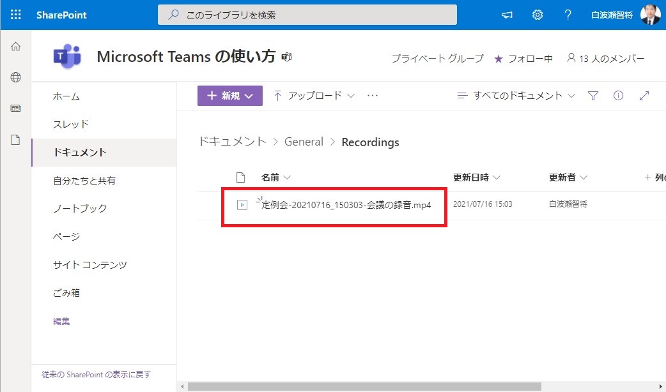Open the 名前 column dropdown
Viewport: 666px width, 392px height.
(276, 177)
